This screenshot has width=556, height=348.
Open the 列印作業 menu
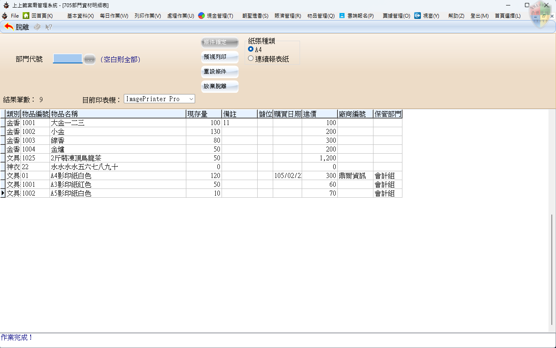coord(147,16)
